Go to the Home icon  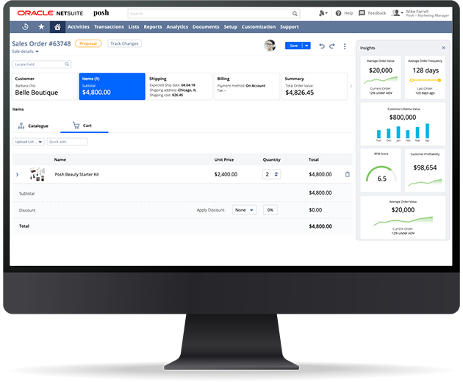click(57, 27)
